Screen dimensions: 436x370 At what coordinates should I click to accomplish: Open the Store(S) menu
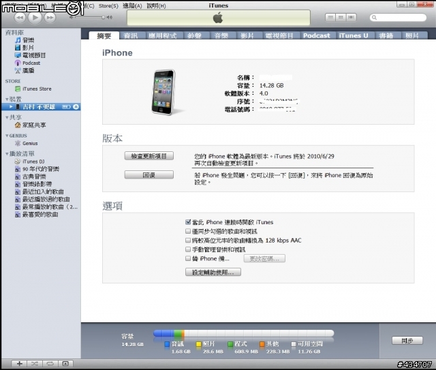click(108, 6)
